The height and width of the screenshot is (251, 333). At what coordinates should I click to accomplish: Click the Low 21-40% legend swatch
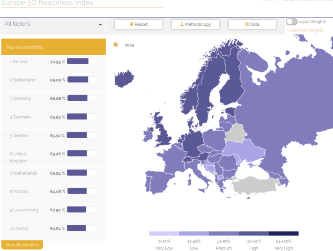(x=193, y=233)
